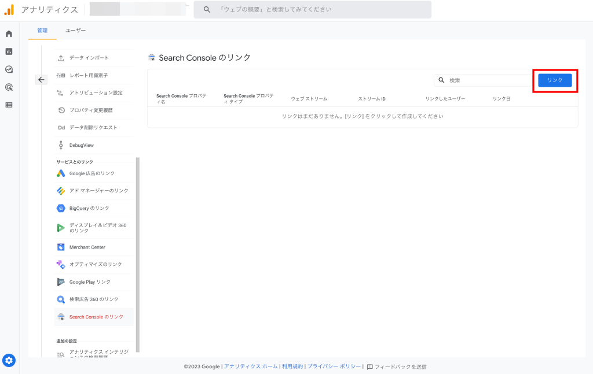This screenshot has width=593, height=374.
Task: Switch to the ユーザー tab
Action: tap(76, 31)
